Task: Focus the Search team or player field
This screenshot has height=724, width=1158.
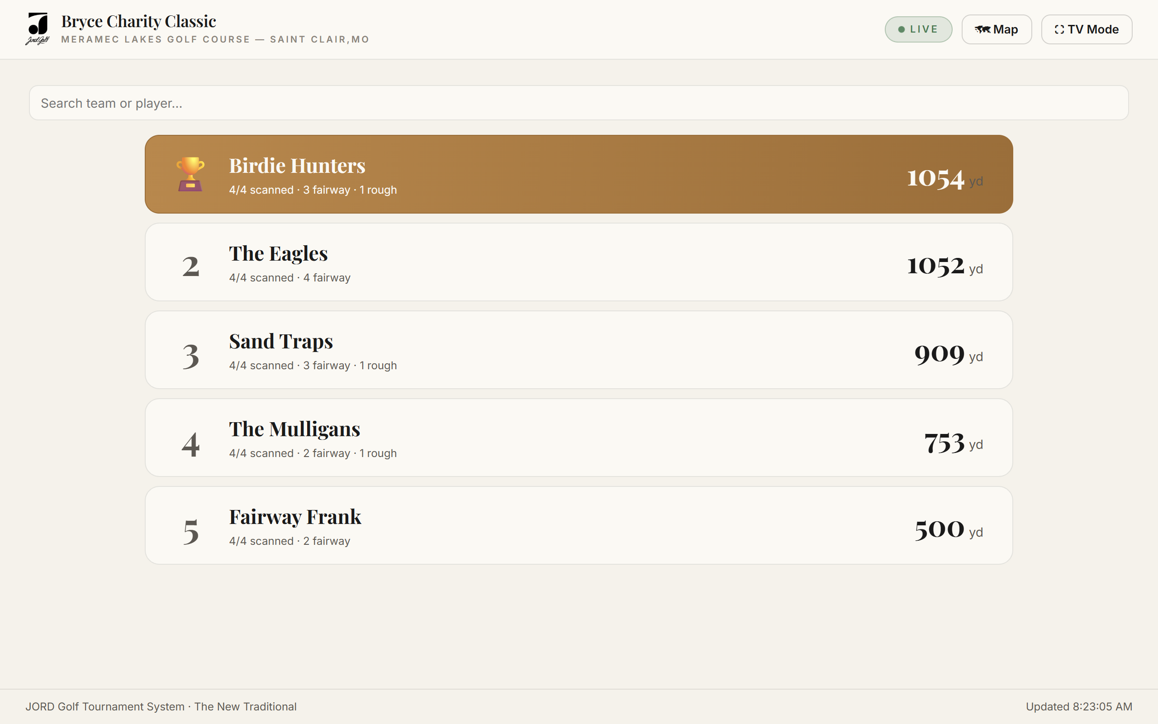Action: (579, 103)
